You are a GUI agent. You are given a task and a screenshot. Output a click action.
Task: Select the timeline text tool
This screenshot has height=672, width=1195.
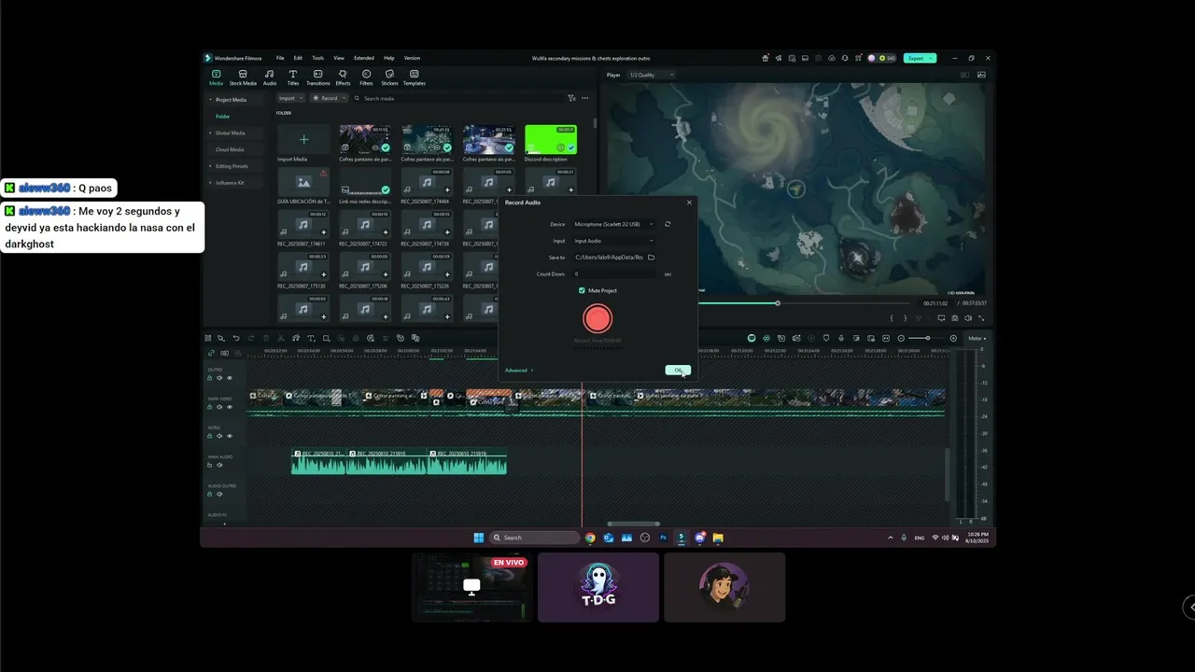[x=311, y=338]
